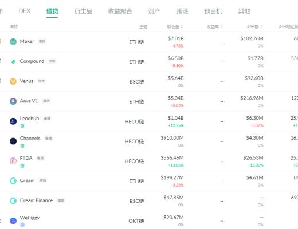Open the WePiggy project link
This screenshot has width=298, height=229.
tap(30, 218)
